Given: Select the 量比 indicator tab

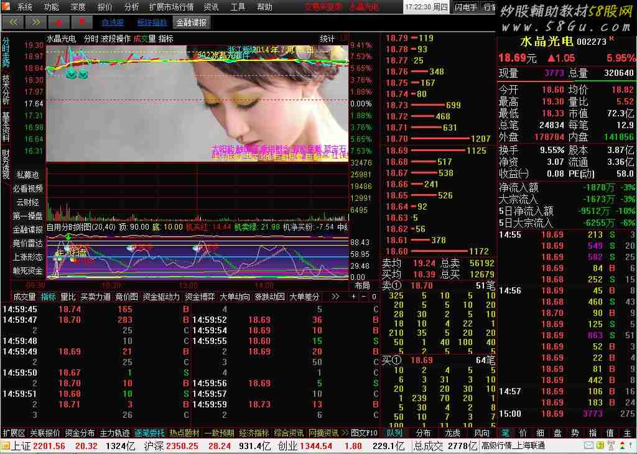Looking at the screenshot, I should (68, 297).
